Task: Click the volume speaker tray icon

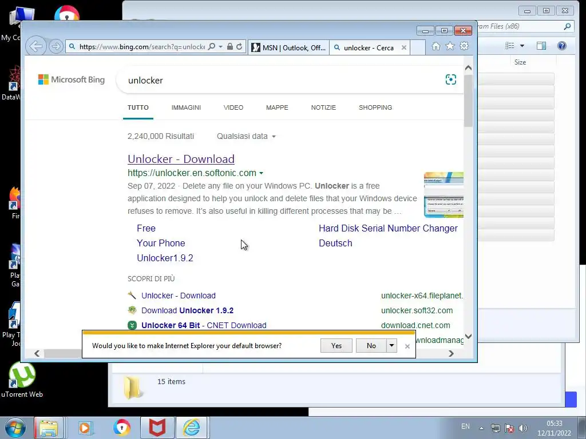Action: coord(523,428)
